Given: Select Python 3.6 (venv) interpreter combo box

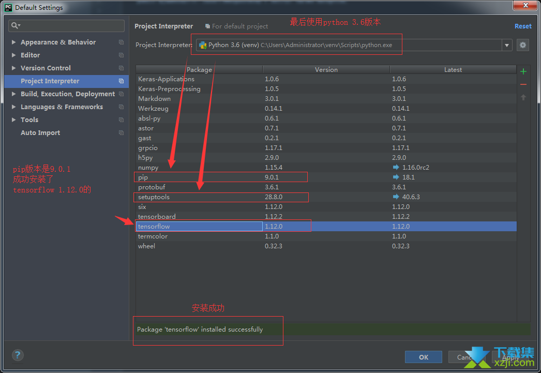Looking at the screenshot, I should click(354, 45).
